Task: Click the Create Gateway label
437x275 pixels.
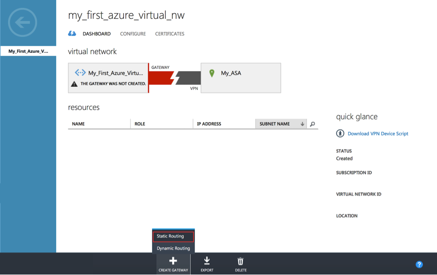Action: pyautogui.click(x=173, y=270)
